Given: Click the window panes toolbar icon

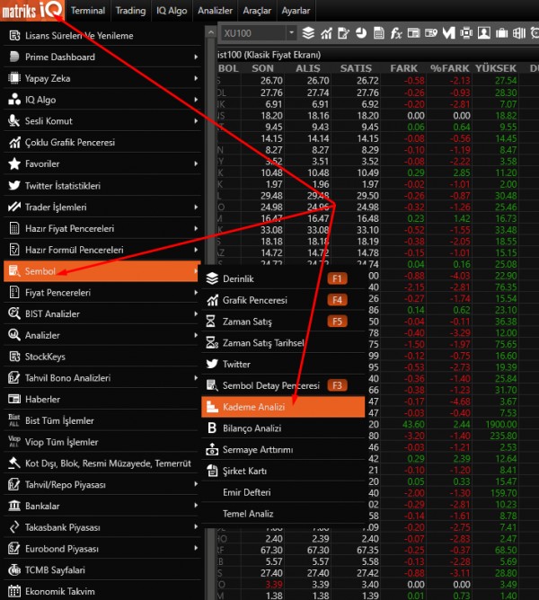Looking at the screenshot, I should click(x=519, y=33).
